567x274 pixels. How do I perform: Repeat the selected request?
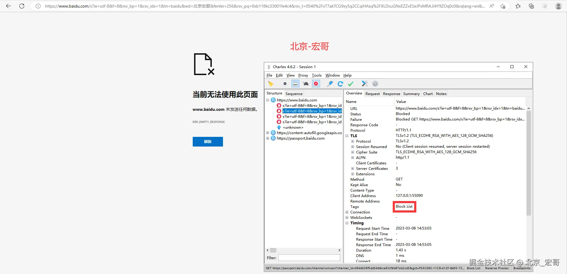pos(340,84)
